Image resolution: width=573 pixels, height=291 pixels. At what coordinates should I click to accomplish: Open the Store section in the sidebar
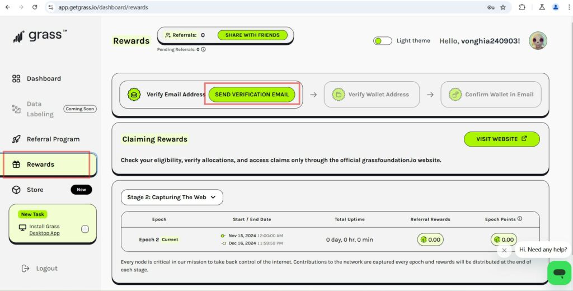click(35, 190)
